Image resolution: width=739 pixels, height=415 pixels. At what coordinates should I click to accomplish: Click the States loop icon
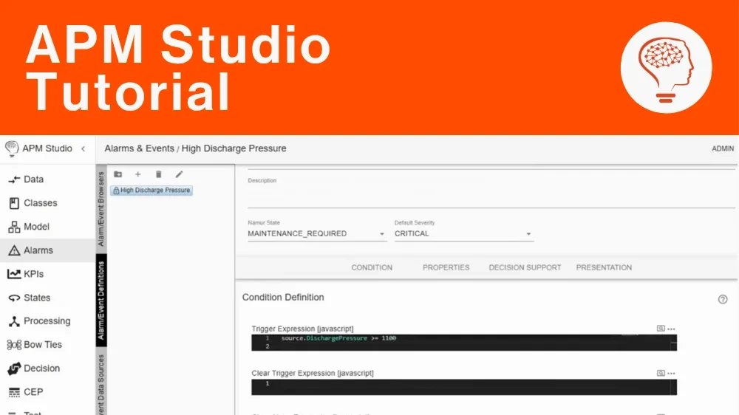point(14,298)
